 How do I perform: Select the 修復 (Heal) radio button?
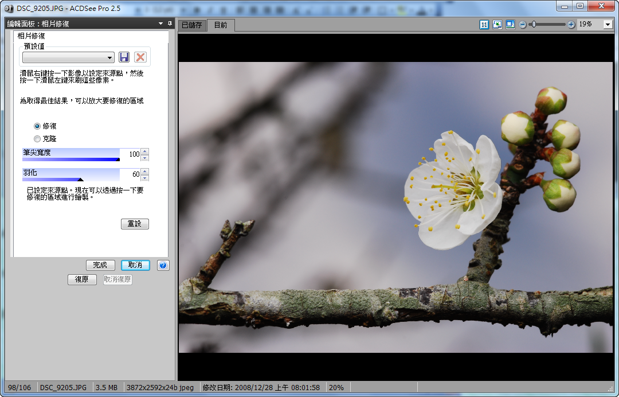pyautogui.click(x=37, y=126)
